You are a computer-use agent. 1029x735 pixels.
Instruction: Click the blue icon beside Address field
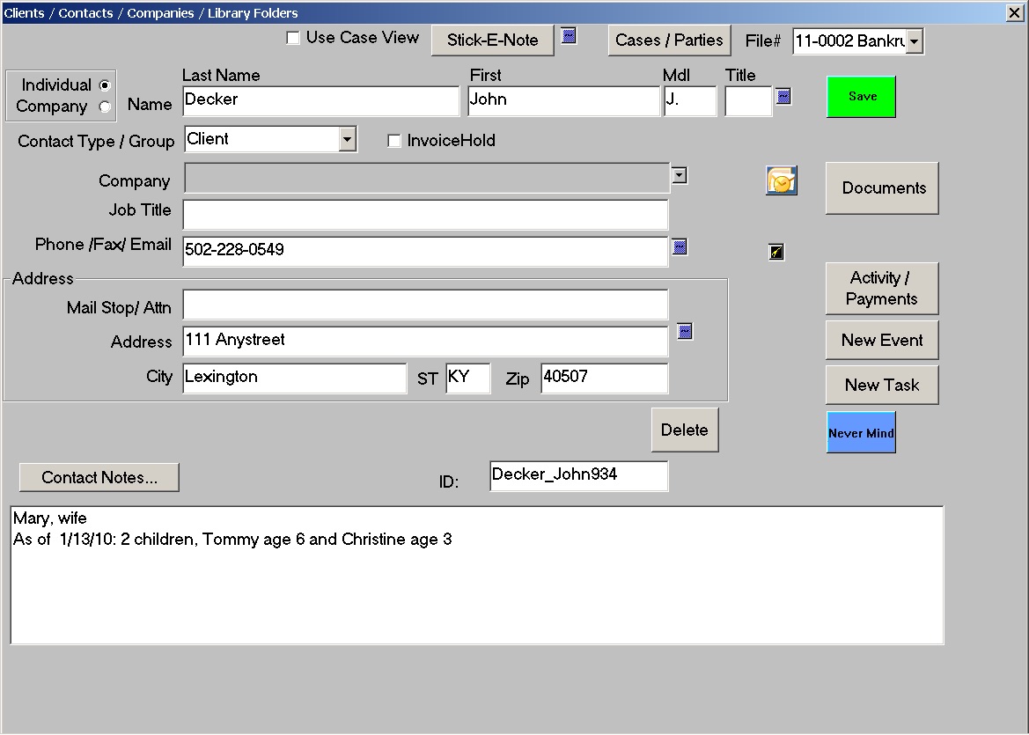[685, 331]
